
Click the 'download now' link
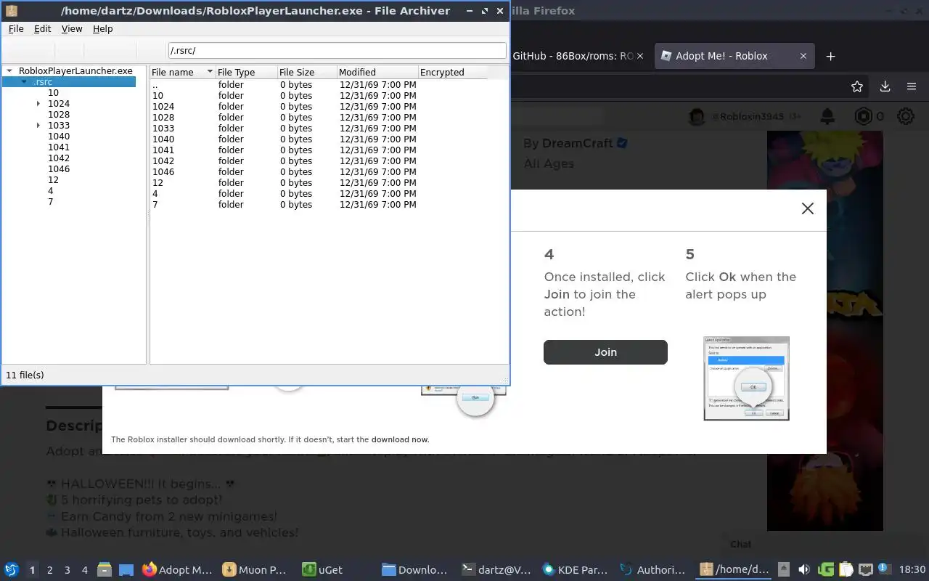coord(400,439)
